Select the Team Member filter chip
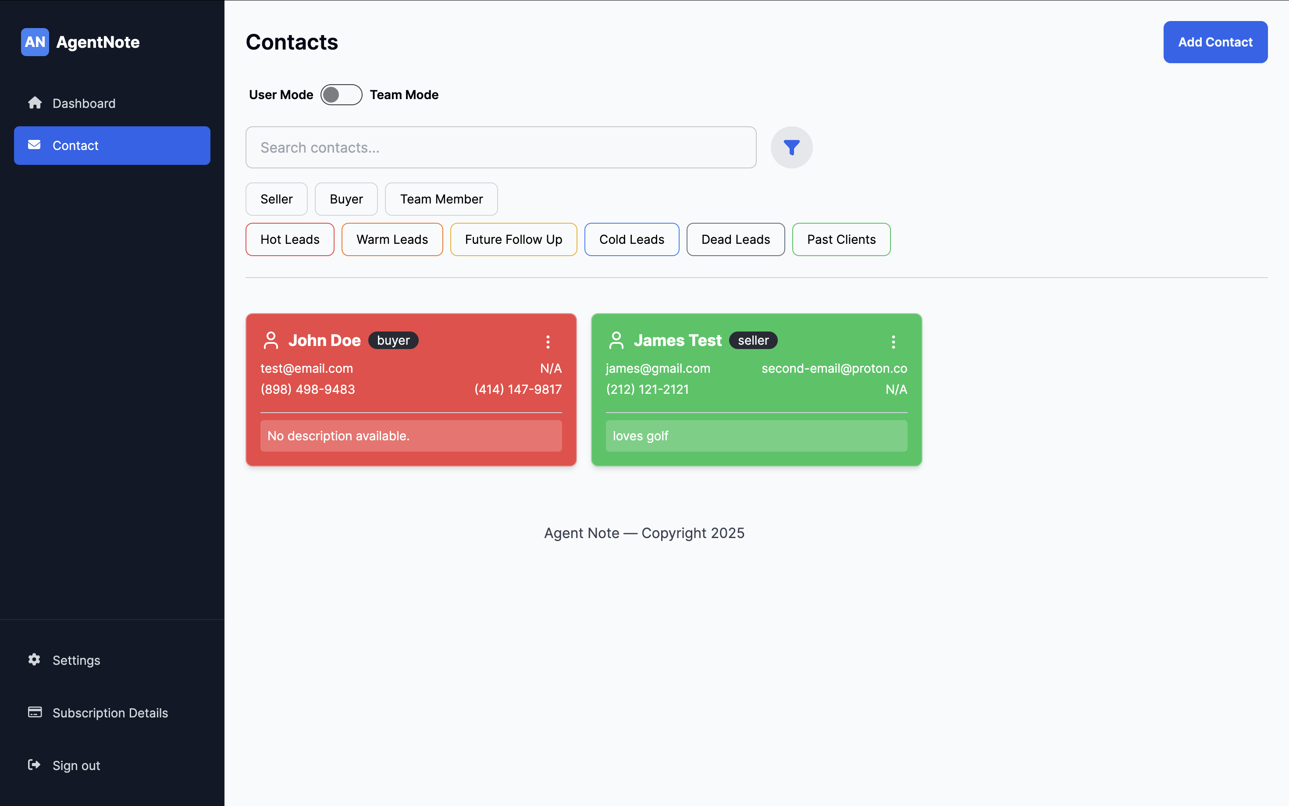This screenshot has height=806, width=1289. point(441,199)
